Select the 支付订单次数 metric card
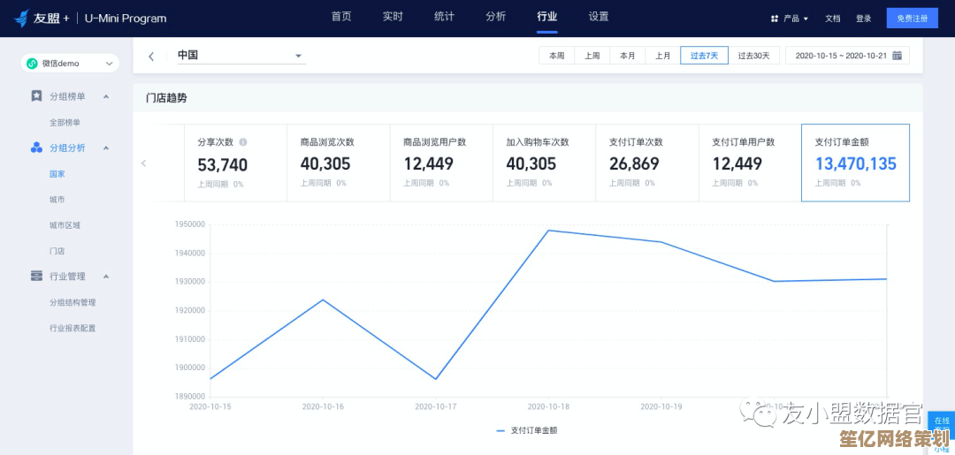This screenshot has height=455, width=955. pyautogui.click(x=646, y=163)
